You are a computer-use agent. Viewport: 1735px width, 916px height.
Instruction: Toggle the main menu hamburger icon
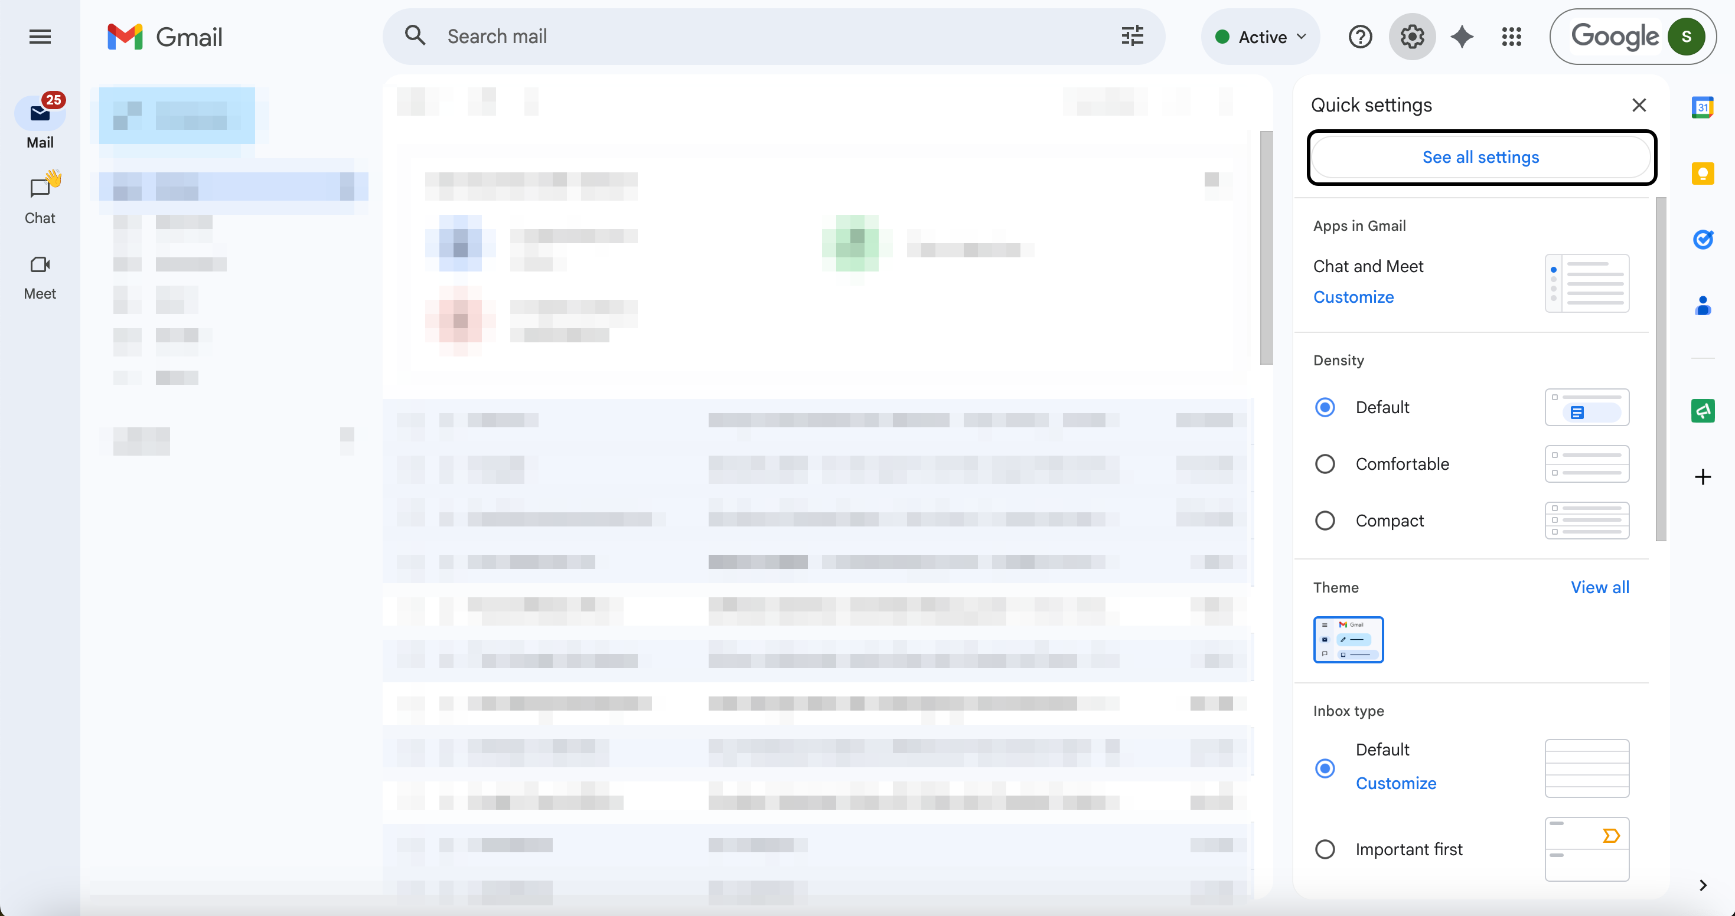(x=40, y=37)
